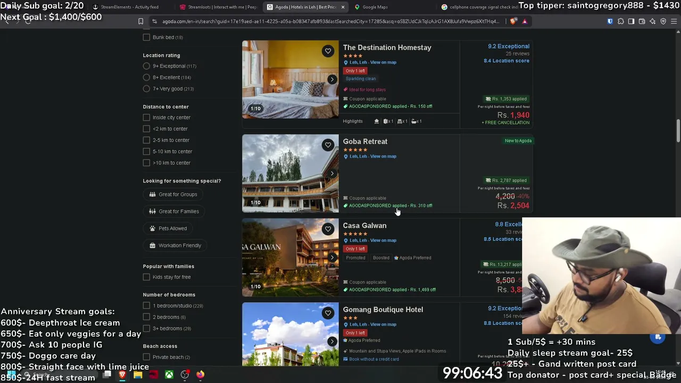Close the Agoda browser tab
Viewport: 681px width, 383px height.
343,7
